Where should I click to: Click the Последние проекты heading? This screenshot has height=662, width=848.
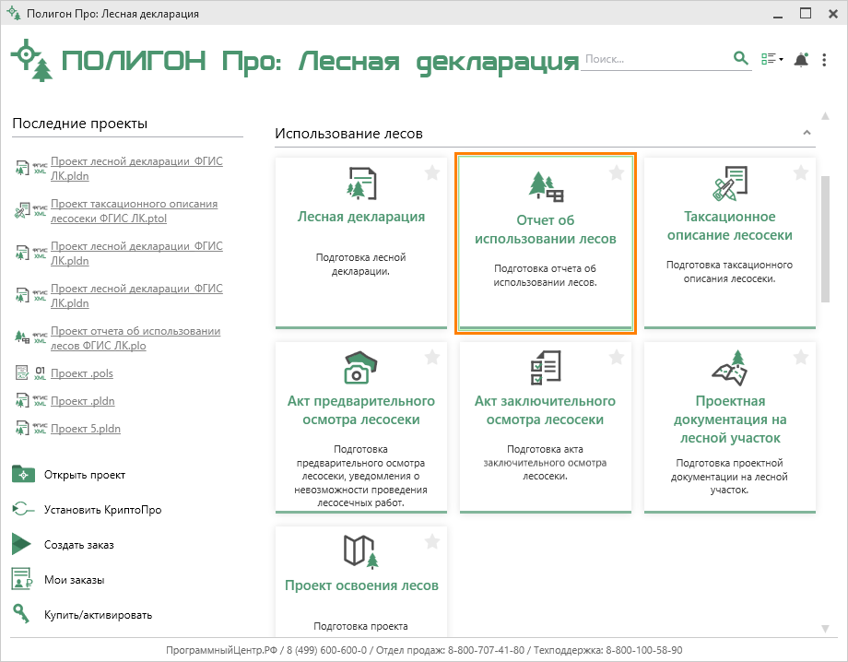coord(79,124)
